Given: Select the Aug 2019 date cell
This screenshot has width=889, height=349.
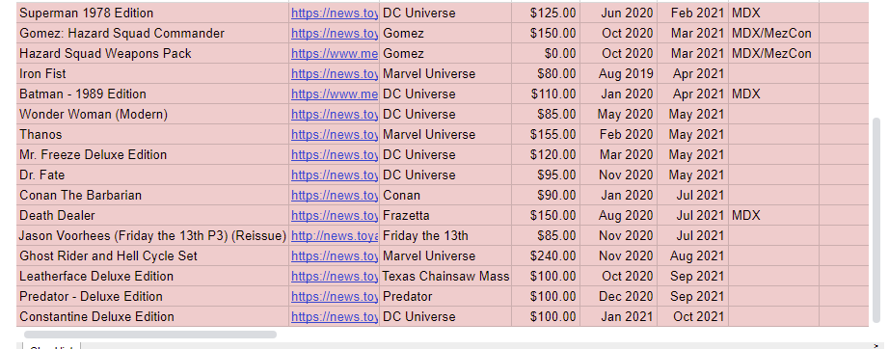Looking at the screenshot, I should tap(618, 73).
